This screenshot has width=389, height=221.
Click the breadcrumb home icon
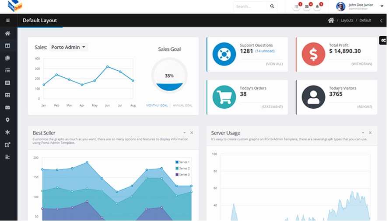pos(331,20)
